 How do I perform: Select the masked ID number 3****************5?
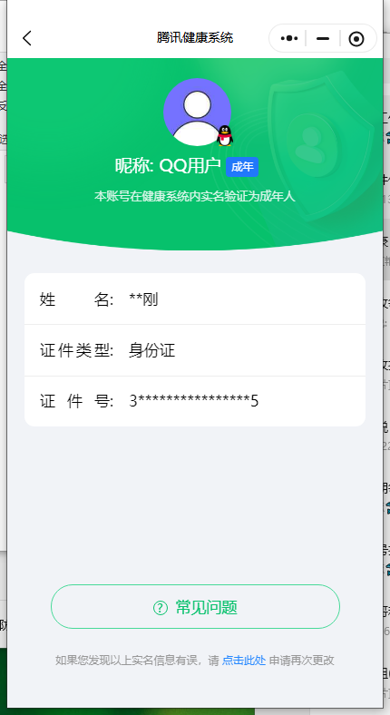[194, 401]
